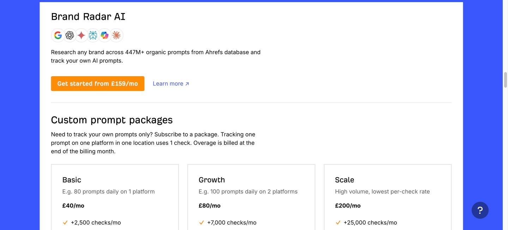Click 'E.g. 80 prompts daily on 1 platform'
Viewport: 508px width, 230px height.
click(109, 192)
